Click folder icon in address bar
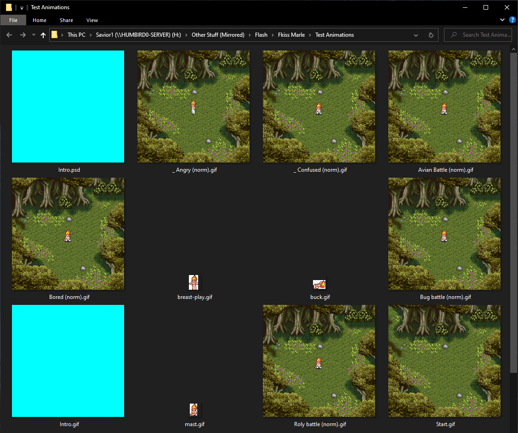The width and height of the screenshot is (518, 433). (55, 35)
